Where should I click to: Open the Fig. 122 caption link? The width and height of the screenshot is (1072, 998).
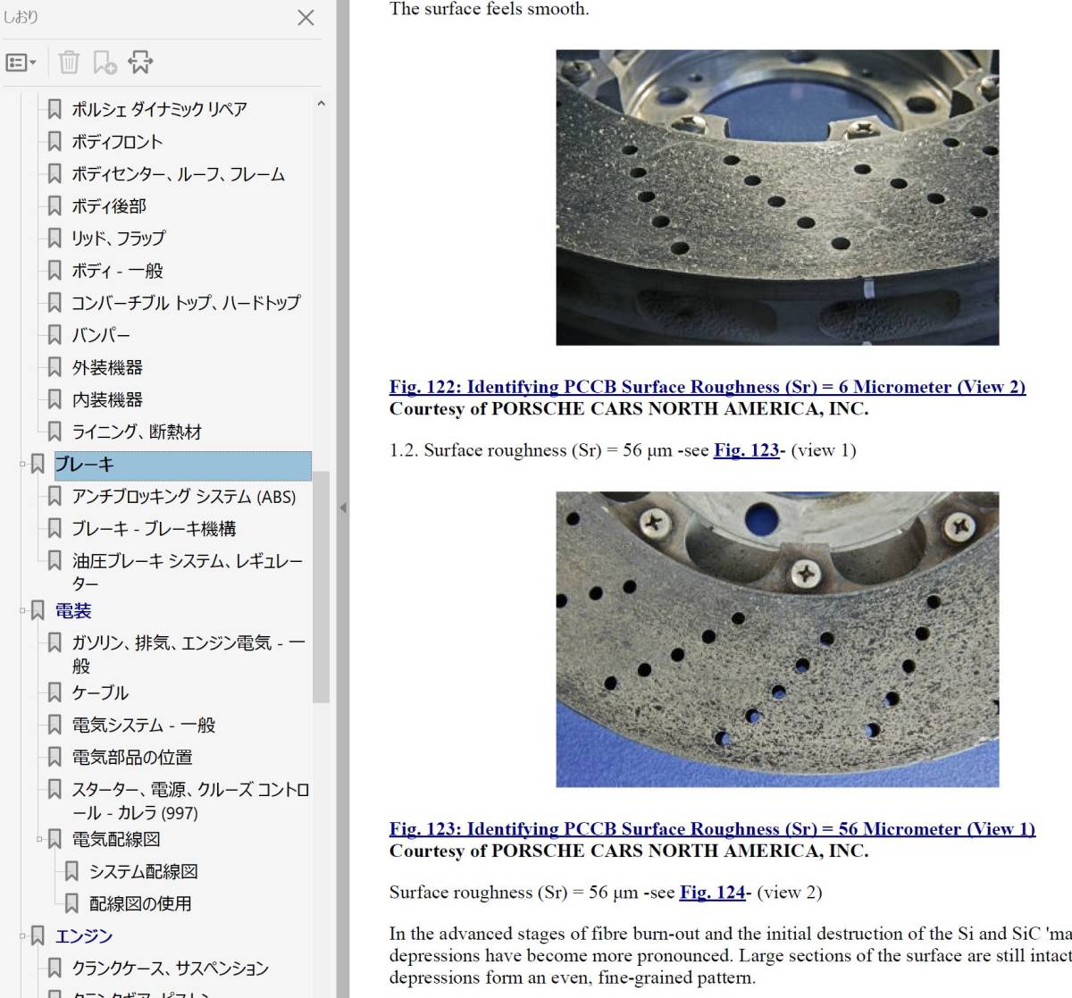(708, 387)
